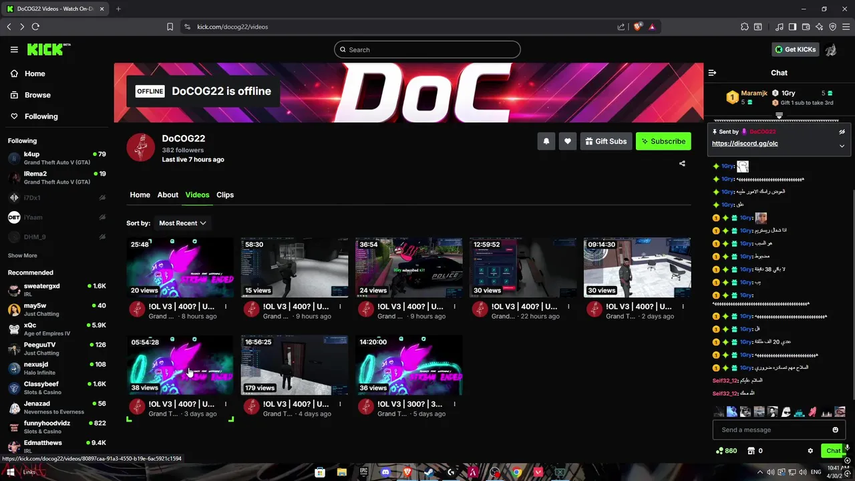Viewport: 855px width, 481px height.
Task: Open the chat shop icon
Action: point(751,451)
